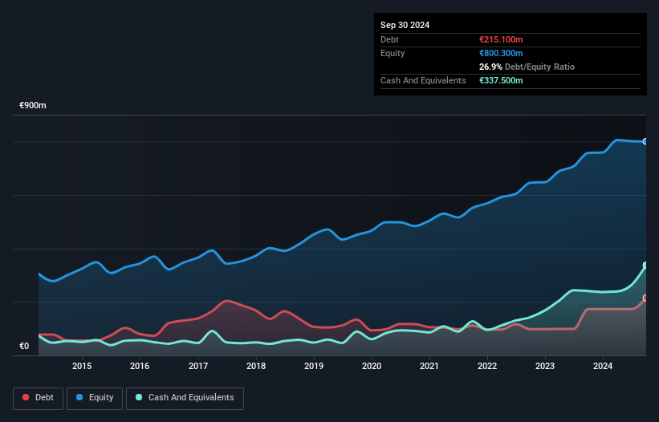Click the 2020 x-axis label
This screenshot has height=422, width=659.
coord(372,367)
